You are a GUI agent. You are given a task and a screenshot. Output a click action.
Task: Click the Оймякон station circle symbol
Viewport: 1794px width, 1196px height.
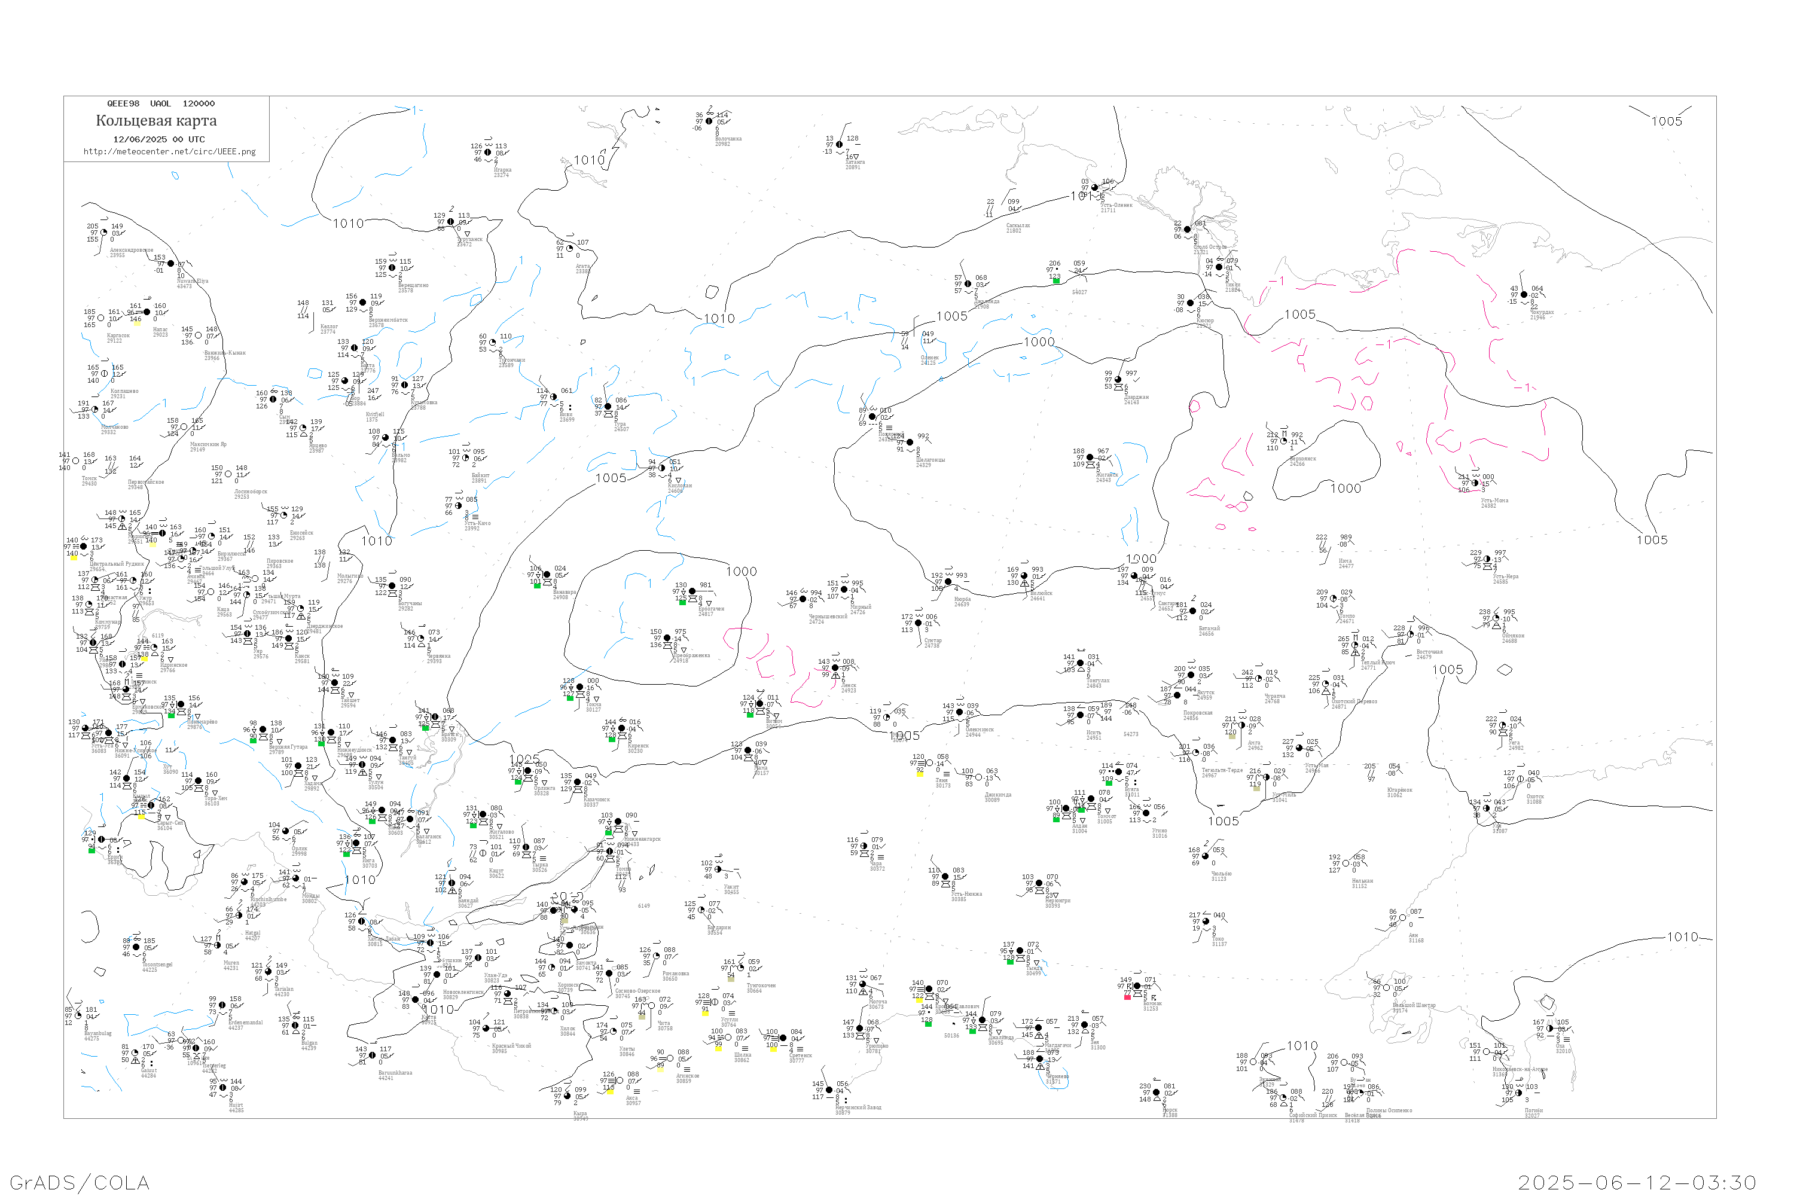(1496, 618)
